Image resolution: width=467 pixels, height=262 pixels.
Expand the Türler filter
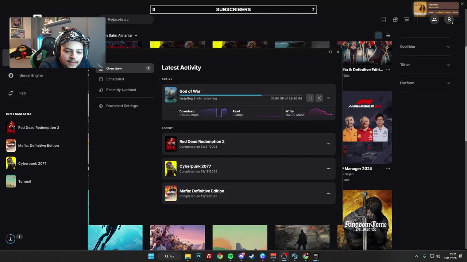[x=425, y=65]
